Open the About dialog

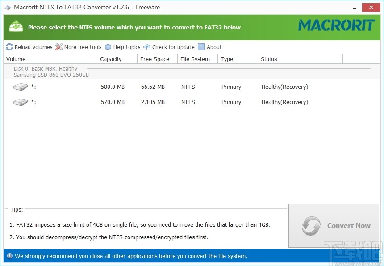(x=209, y=47)
